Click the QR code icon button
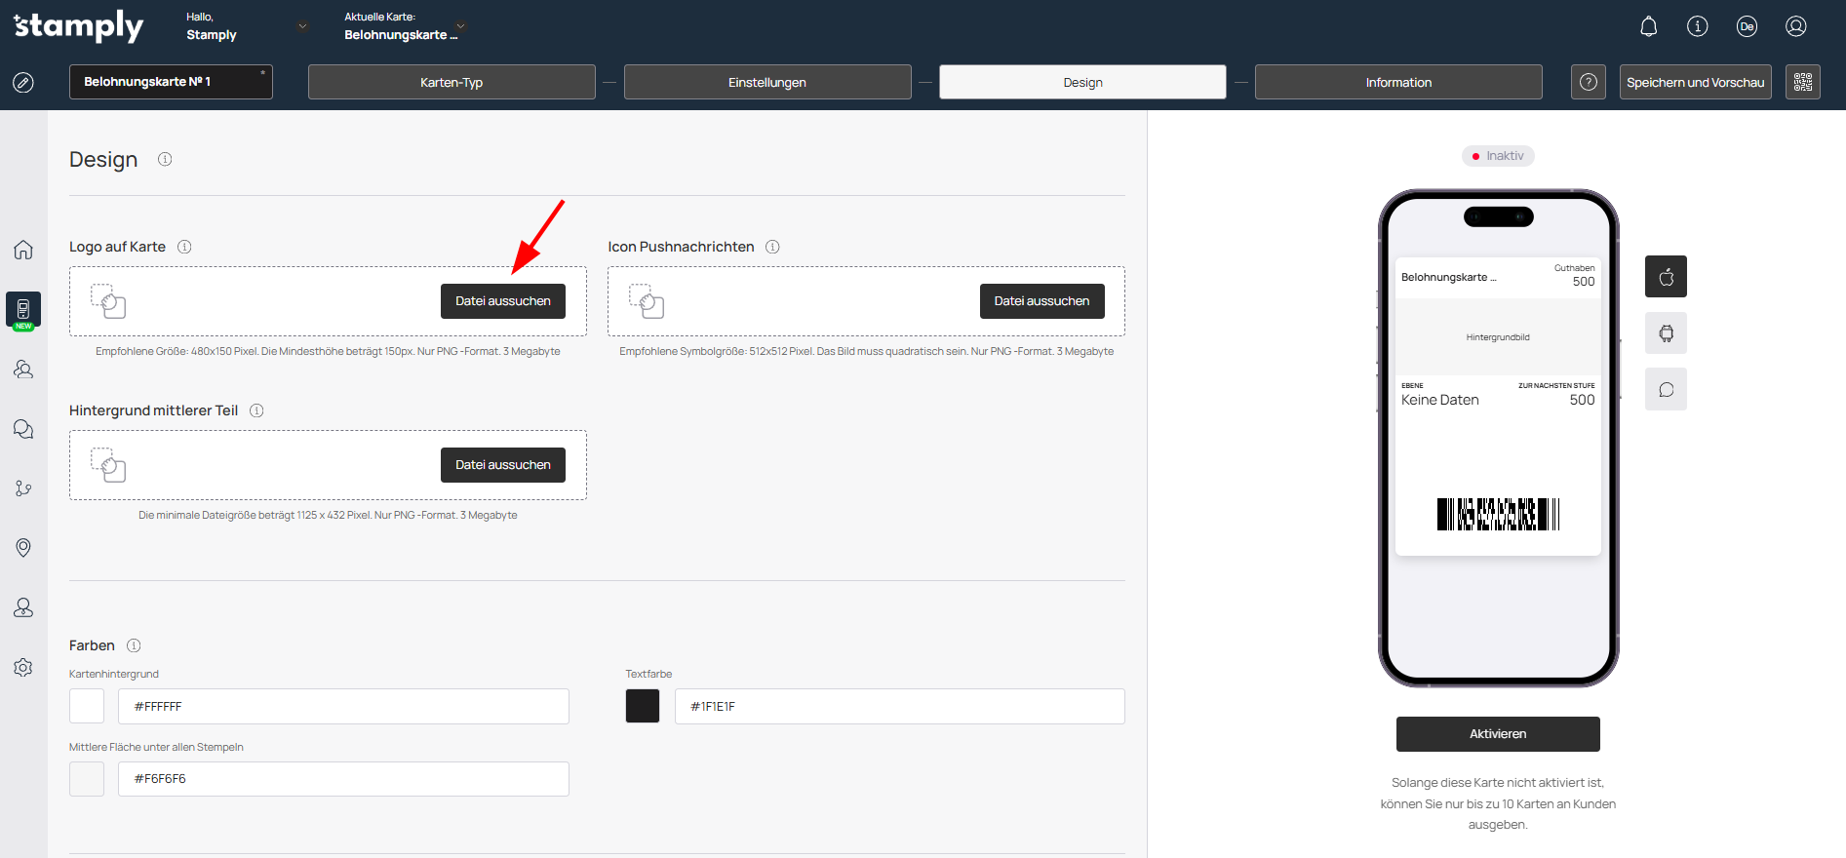1846x858 pixels. (x=1802, y=82)
